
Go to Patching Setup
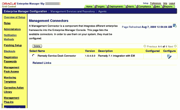(x=13, y=45)
